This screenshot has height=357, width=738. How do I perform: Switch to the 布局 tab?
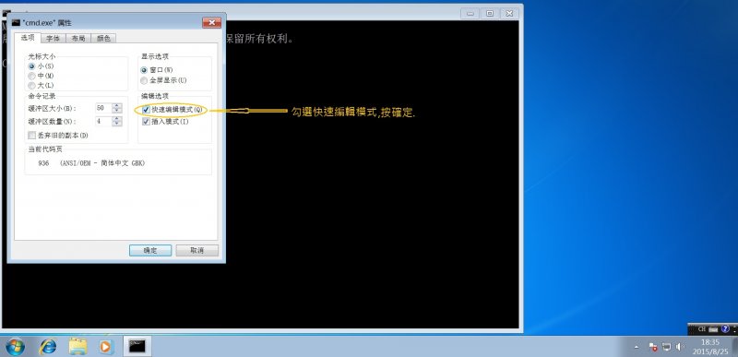pyautogui.click(x=78, y=39)
